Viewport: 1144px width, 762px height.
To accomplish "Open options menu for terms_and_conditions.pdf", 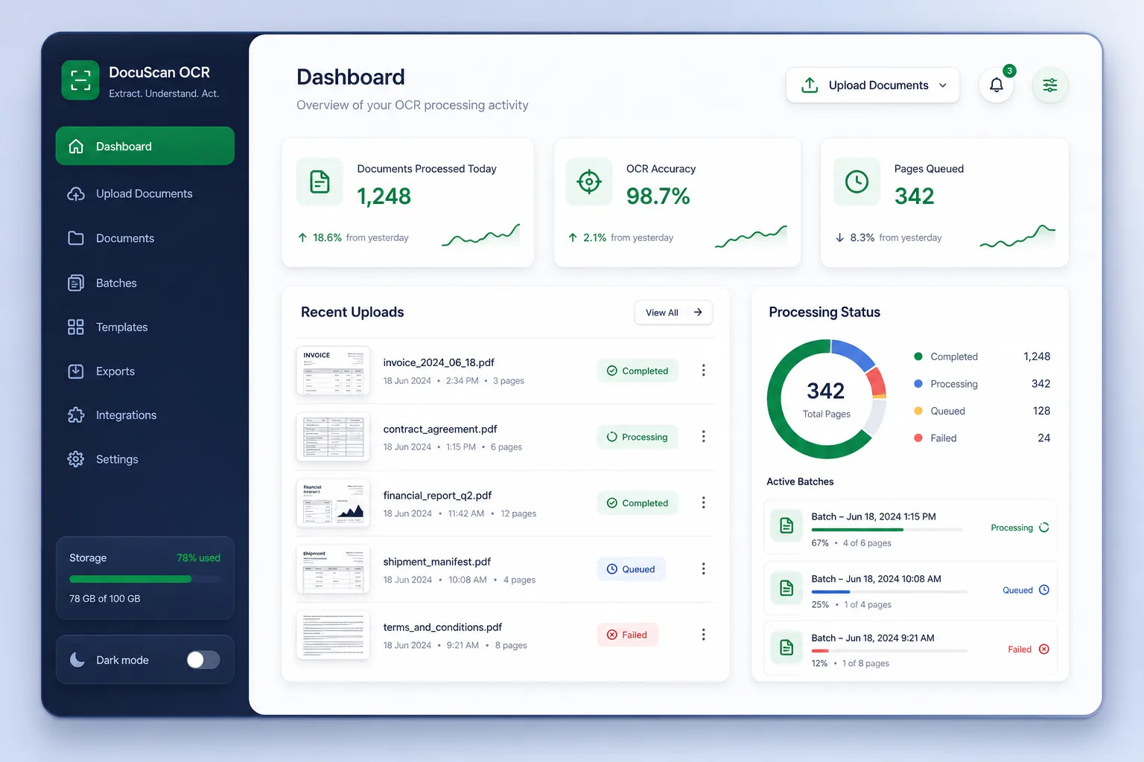I will 703,635.
